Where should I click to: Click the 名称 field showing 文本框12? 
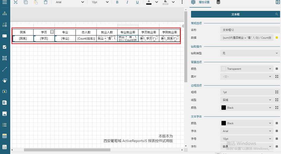point(250,30)
